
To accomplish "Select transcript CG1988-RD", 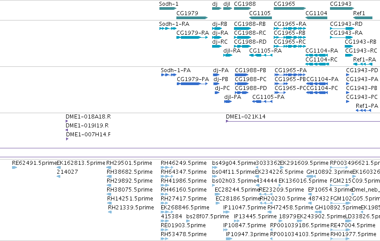I will pyautogui.click(x=242, y=46).
